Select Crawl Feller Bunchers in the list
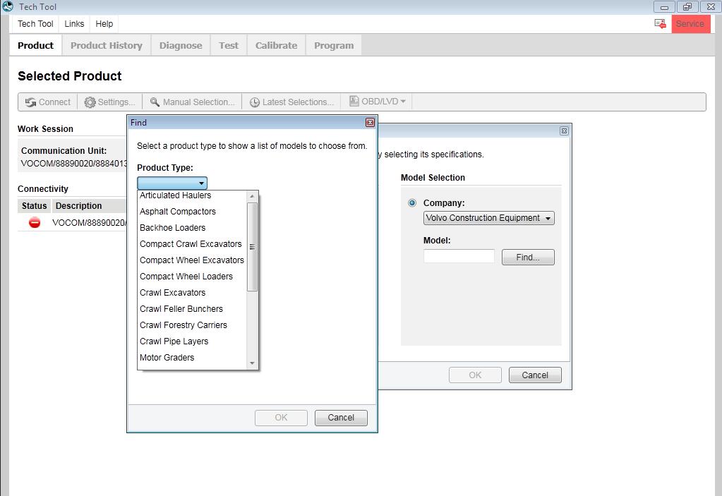The width and height of the screenshot is (722, 496). point(192,309)
